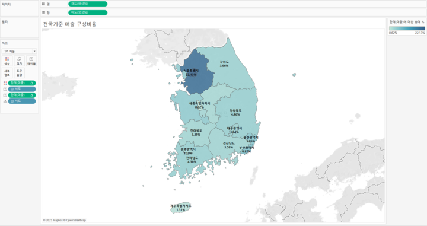Select the 위도(생성됨) pill on the rows shelf
This screenshot has height=226, width=427.
click(x=88, y=12)
